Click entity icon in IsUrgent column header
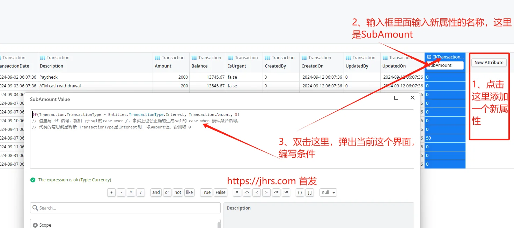Screen dimensions: 514x228 [231, 57]
